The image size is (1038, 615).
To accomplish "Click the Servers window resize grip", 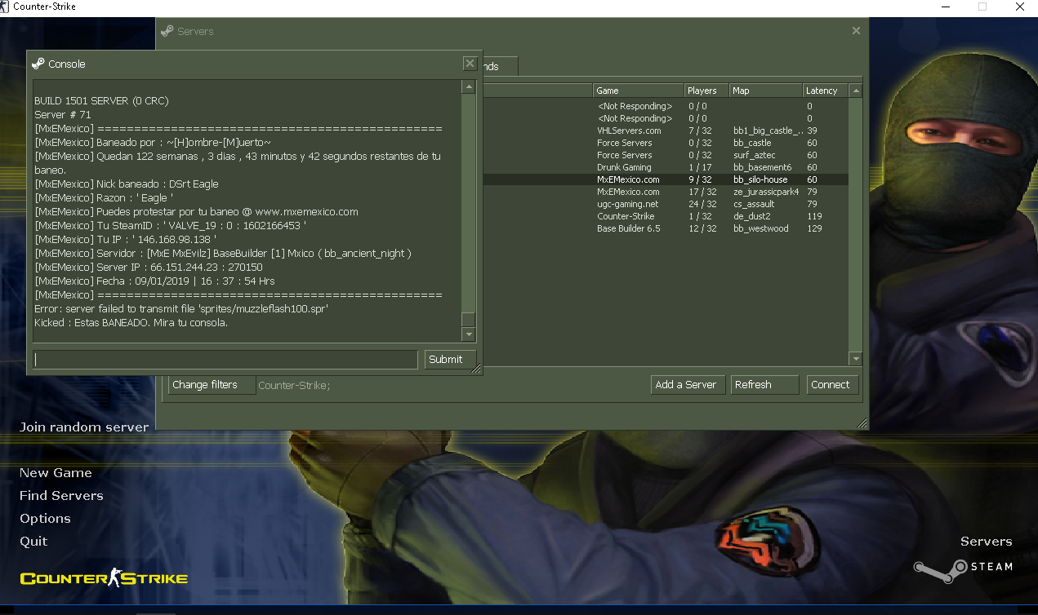I will [862, 423].
